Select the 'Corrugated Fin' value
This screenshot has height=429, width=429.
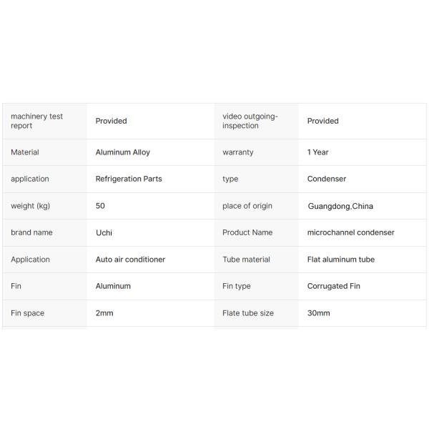[x=333, y=286]
